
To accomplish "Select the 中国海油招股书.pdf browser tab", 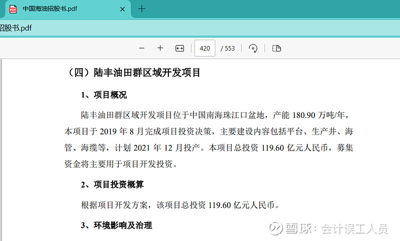I will [67, 9].
